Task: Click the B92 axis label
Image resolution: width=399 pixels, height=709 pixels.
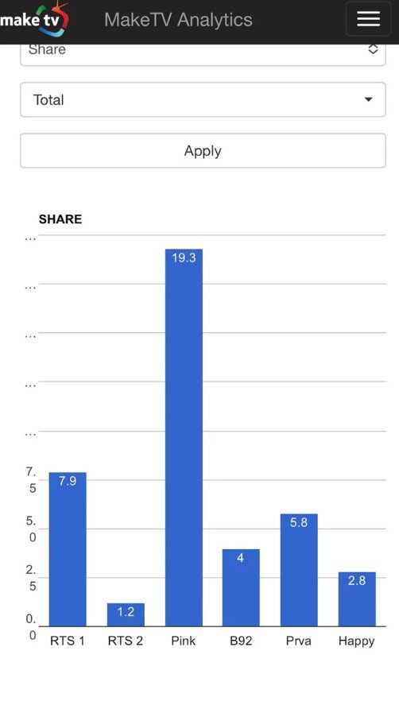Action: click(241, 641)
